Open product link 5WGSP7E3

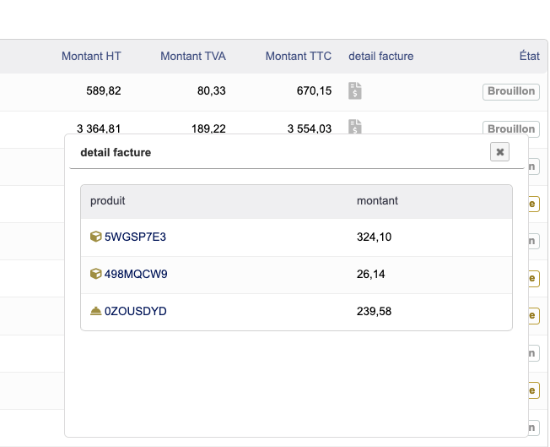135,237
